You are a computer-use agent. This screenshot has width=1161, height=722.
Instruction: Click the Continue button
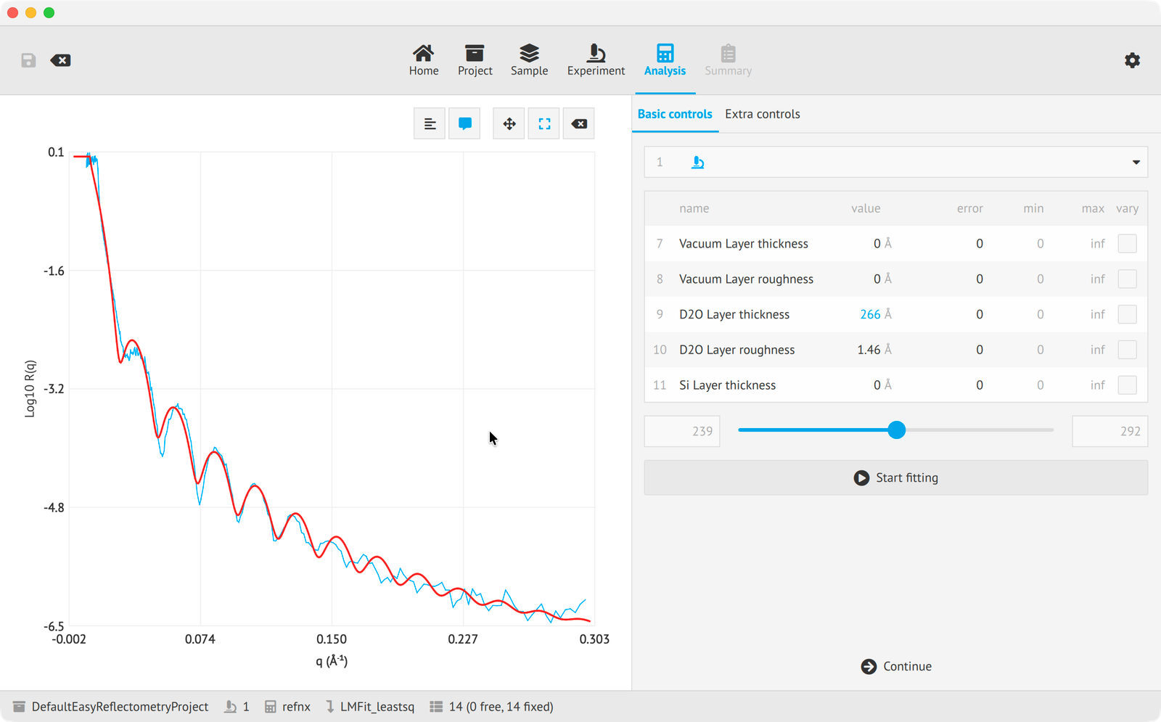896,666
